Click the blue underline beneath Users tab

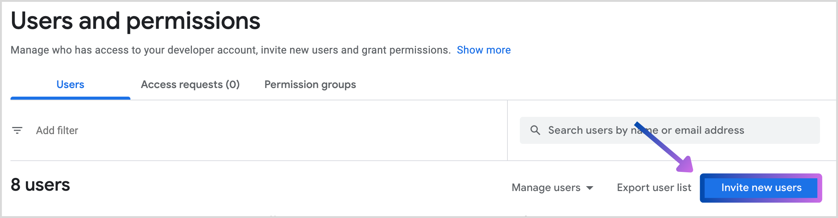coord(70,98)
